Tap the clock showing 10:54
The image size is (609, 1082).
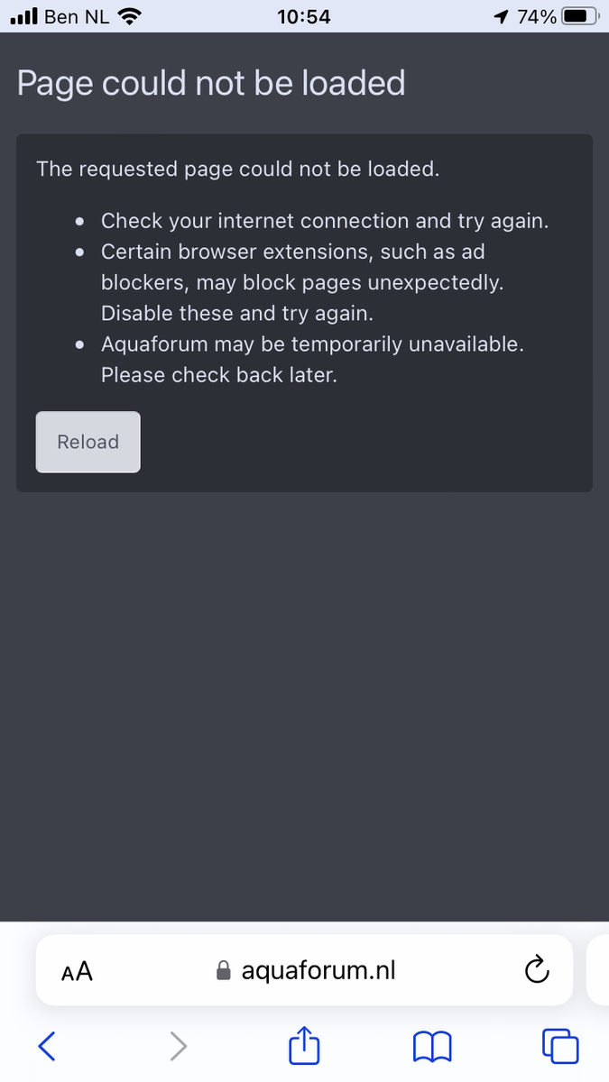tap(304, 14)
